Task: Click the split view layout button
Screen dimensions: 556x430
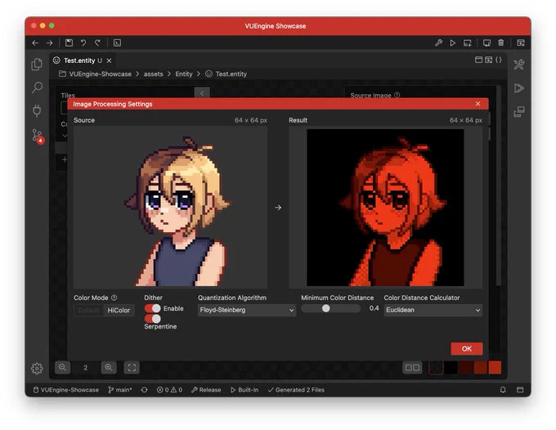Action: click(x=412, y=368)
